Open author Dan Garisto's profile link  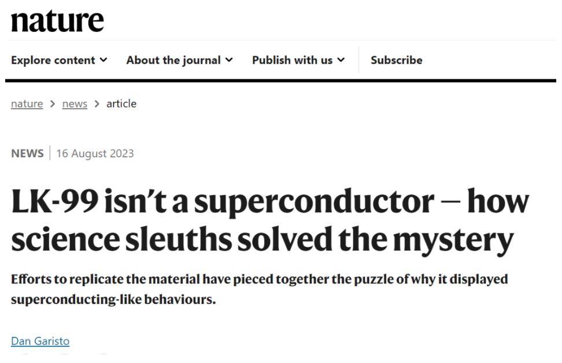(x=40, y=341)
